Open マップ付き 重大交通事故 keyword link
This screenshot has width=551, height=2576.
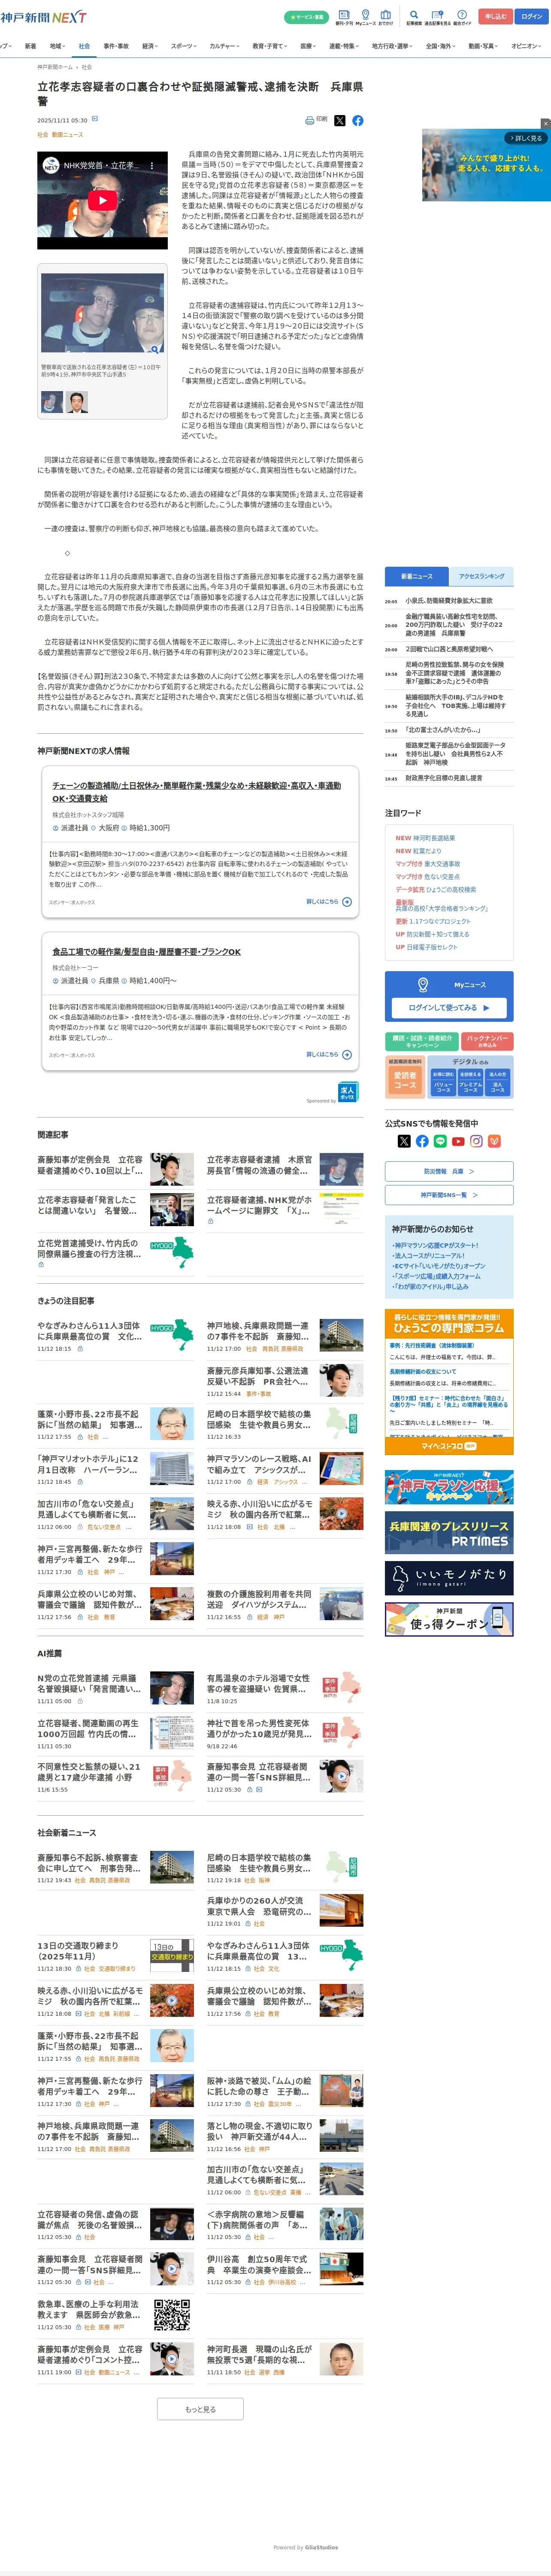click(427, 864)
